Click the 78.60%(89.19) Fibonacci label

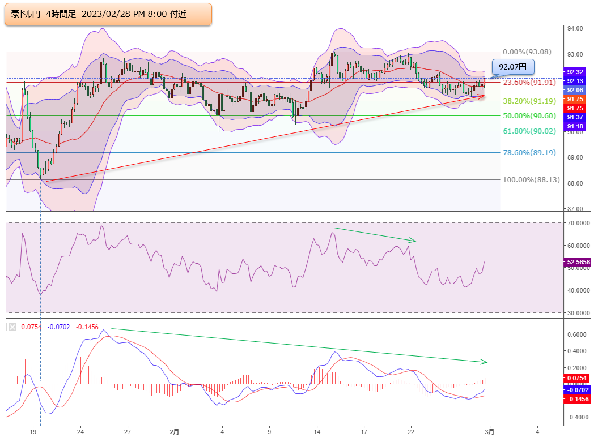pyautogui.click(x=529, y=152)
